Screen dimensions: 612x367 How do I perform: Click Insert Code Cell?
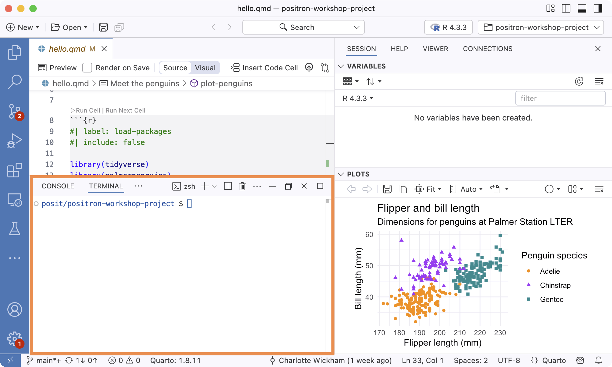264,68
